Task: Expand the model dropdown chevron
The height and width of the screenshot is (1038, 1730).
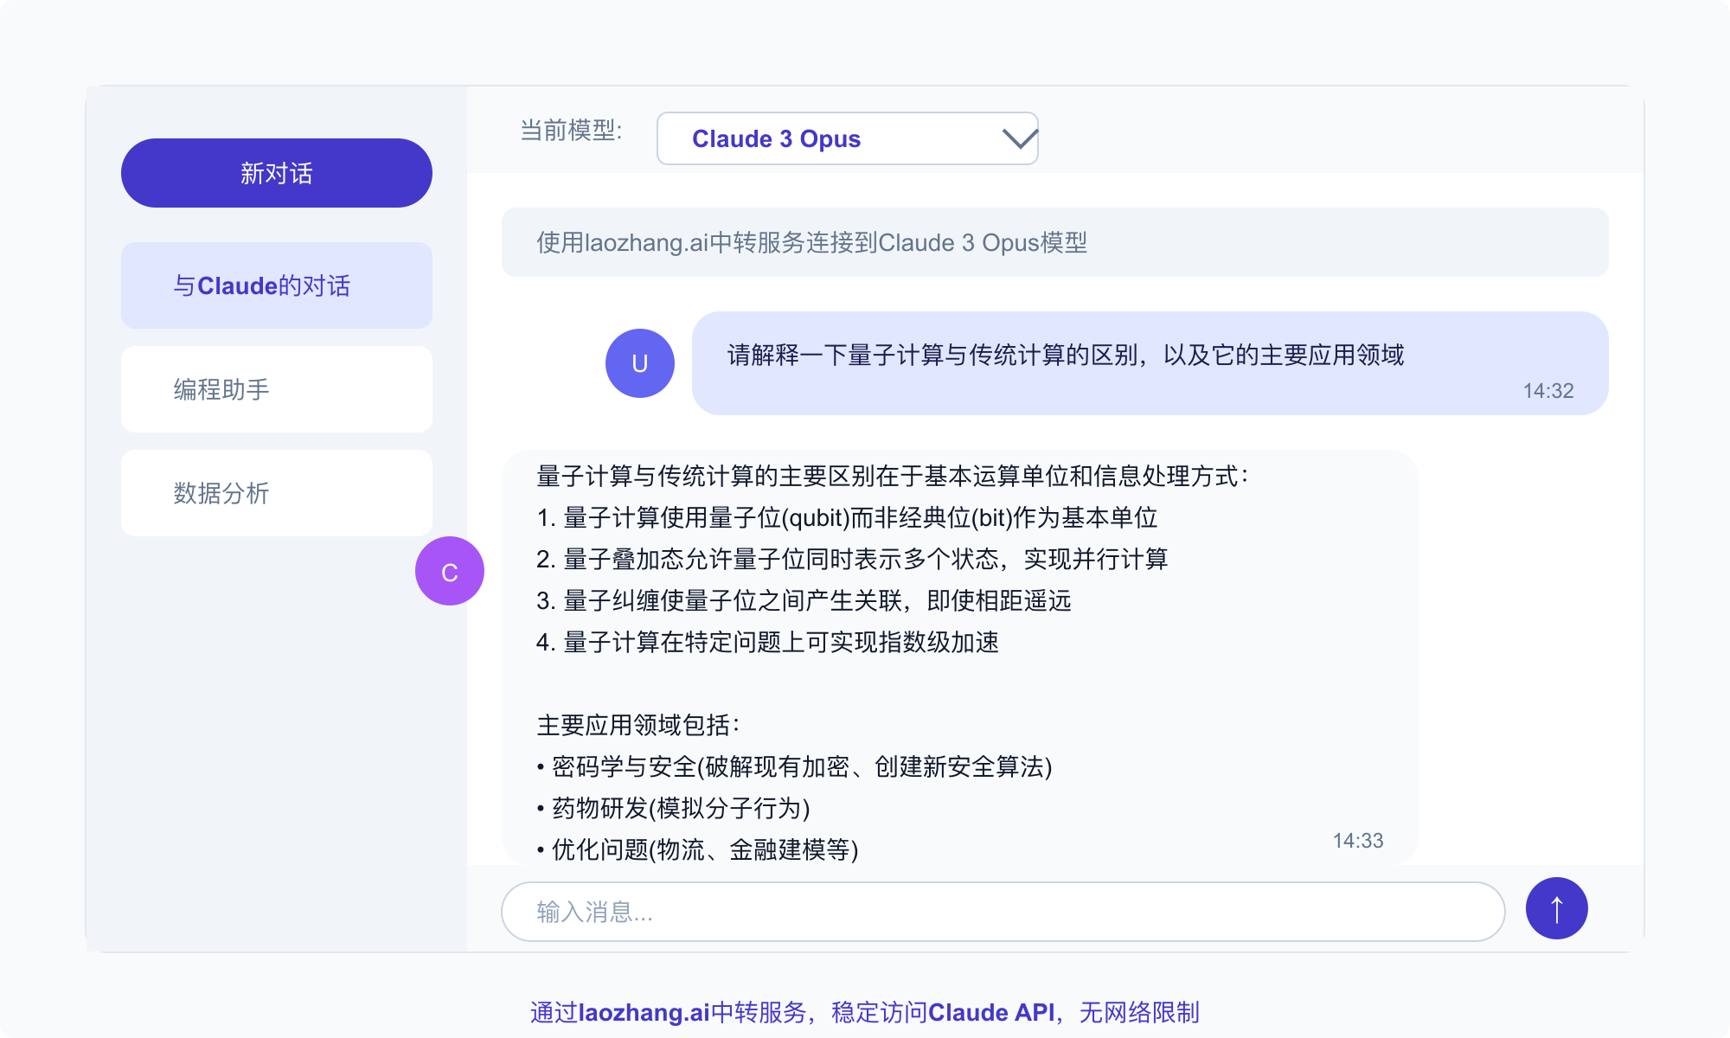Action: coord(1020,138)
